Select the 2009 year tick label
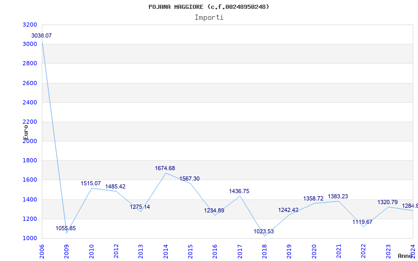The image size is (418, 261). click(67, 251)
